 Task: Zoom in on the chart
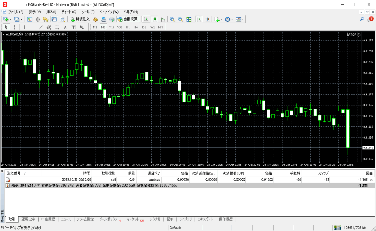(x=172, y=19)
